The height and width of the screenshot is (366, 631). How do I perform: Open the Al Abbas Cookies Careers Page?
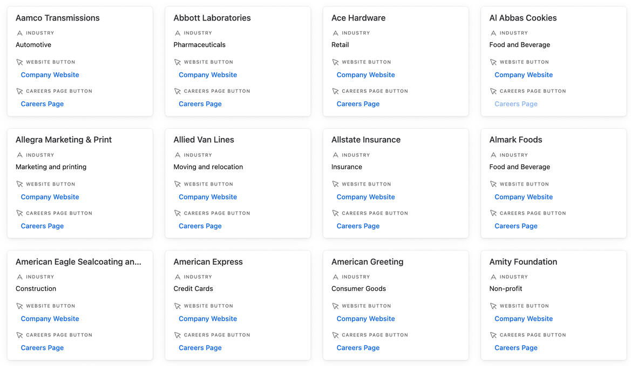pos(515,104)
